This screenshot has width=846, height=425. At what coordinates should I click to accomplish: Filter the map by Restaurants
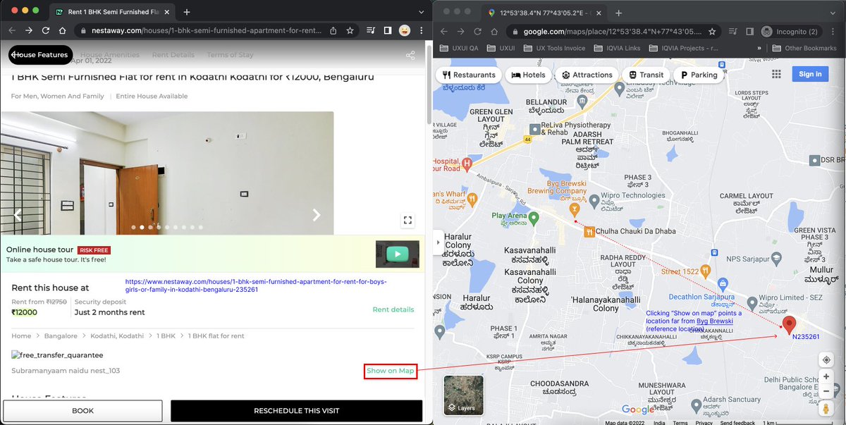pyautogui.click(x=468, y=75)
